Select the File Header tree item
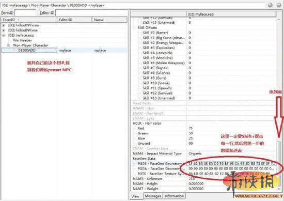This screenshot has height=201, width=284. point(22,40)
